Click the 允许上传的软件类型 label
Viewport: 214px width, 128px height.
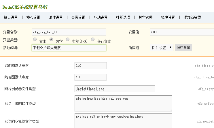coord(20,103)
